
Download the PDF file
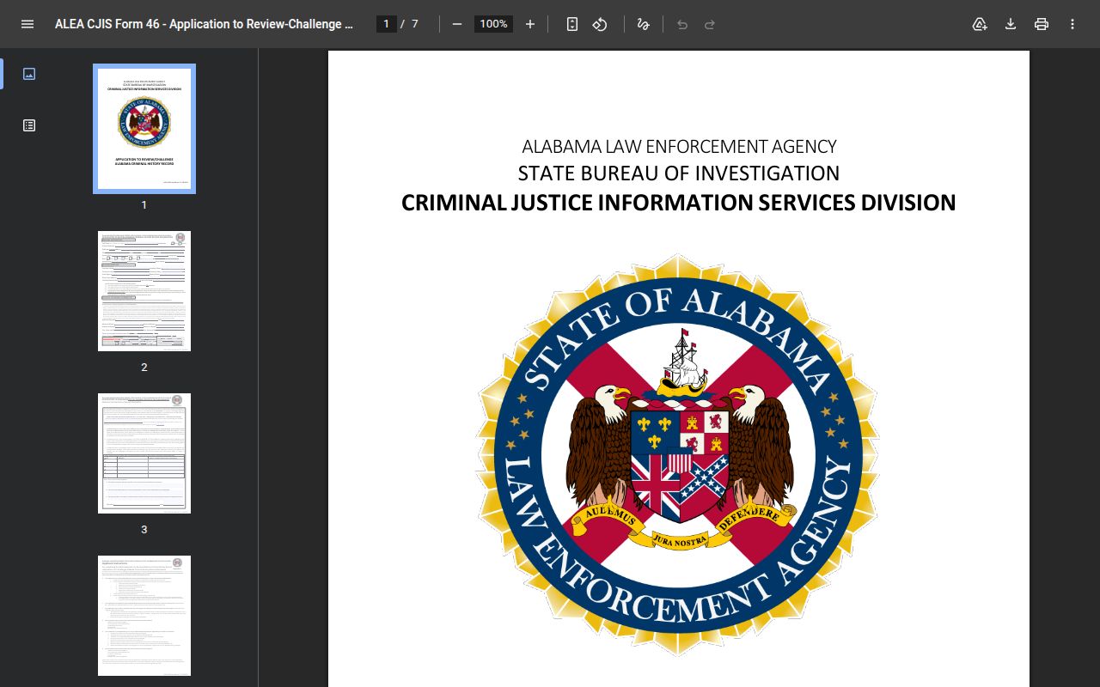point(1011,24)
